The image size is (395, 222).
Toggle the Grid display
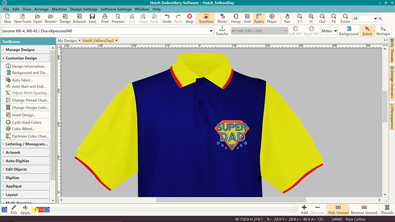(x=248, y=18)
